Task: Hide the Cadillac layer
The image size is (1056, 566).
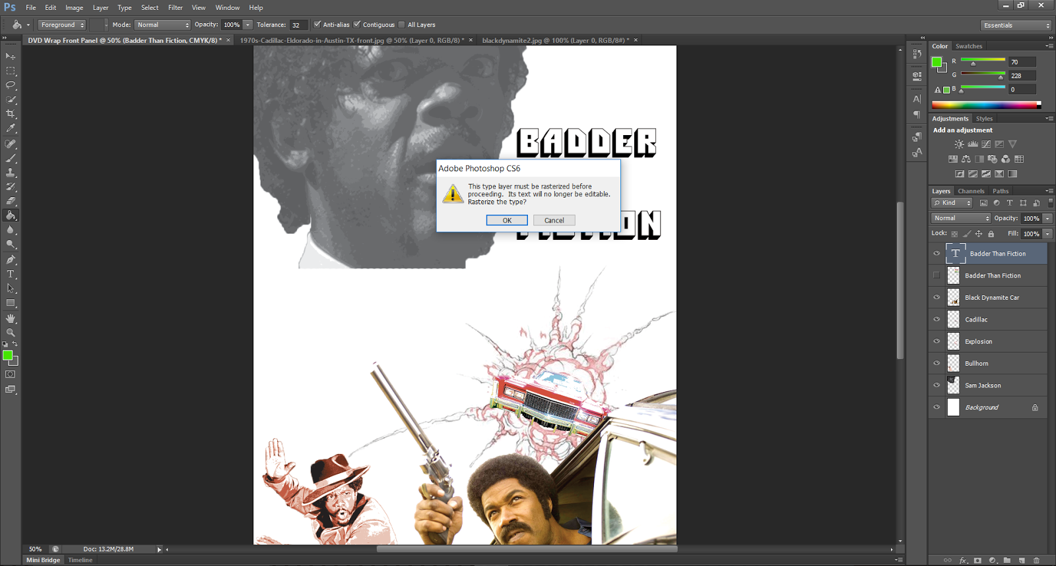Action: (x=937, y=320)
